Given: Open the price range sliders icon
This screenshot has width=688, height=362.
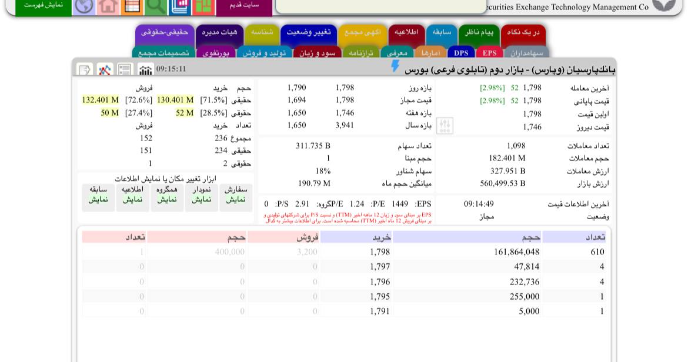Looking at the screenshot, I should tap(445, 126).
